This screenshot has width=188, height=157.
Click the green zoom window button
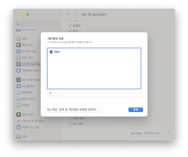[x=28, y=15]
